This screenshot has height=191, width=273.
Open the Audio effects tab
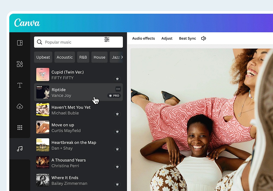144,38
